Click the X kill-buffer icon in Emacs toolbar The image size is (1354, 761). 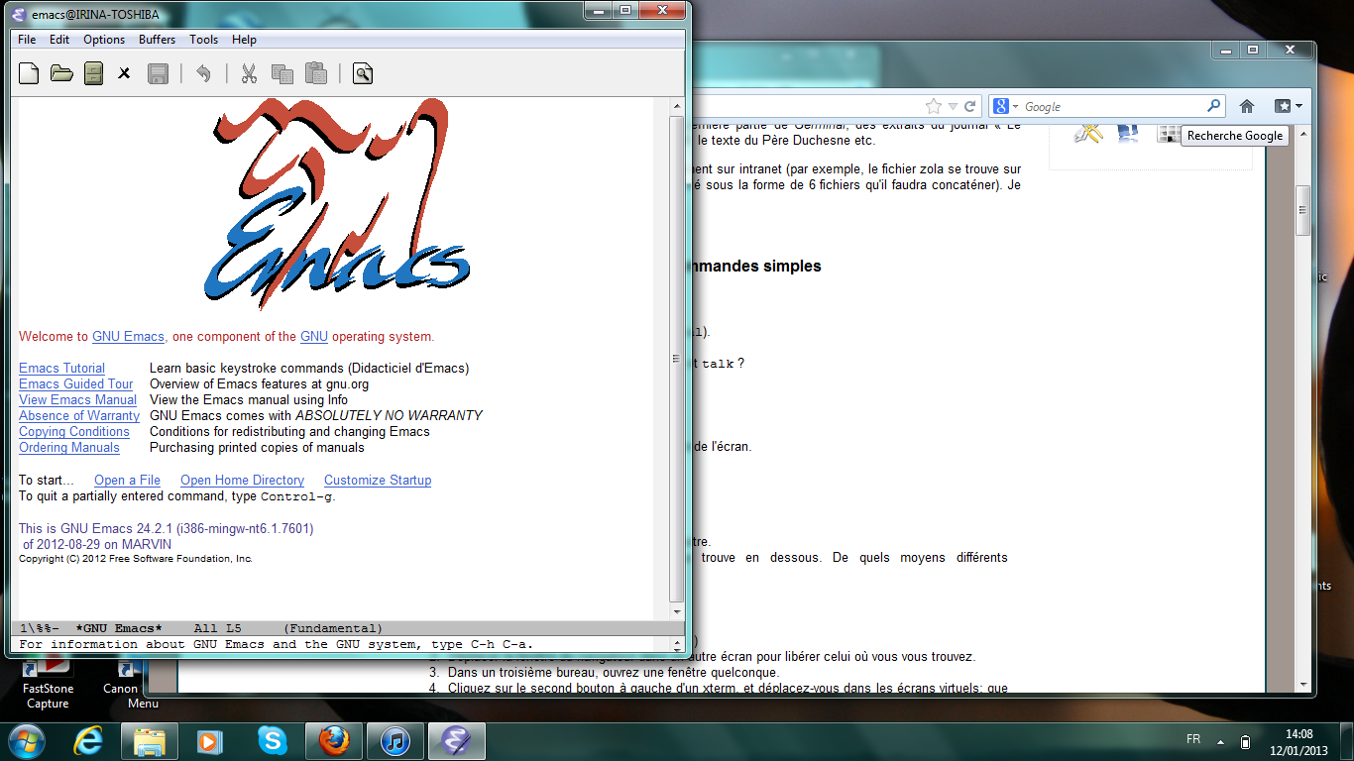124,73
